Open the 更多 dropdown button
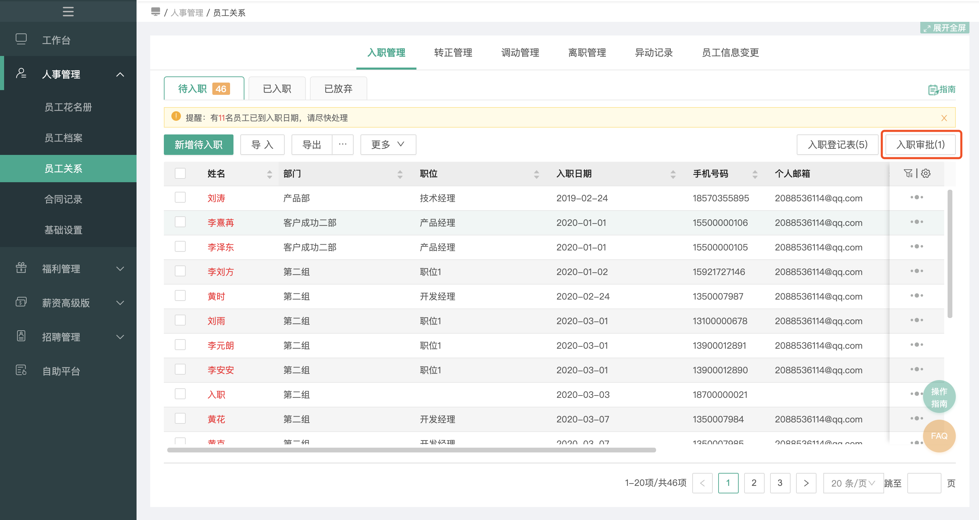This screenshot has width=979, height=520. tap(388, 145)
